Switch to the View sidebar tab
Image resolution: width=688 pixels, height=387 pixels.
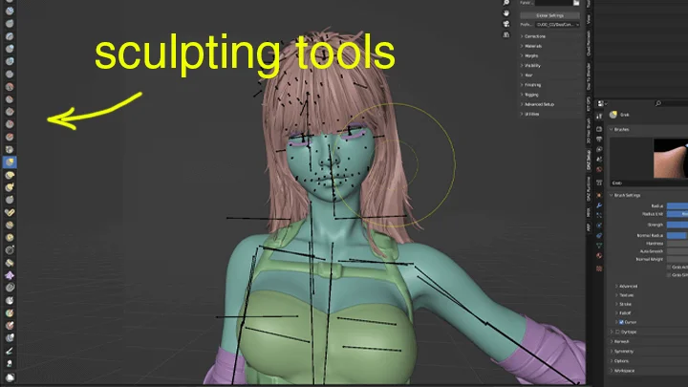pos(589,19)
